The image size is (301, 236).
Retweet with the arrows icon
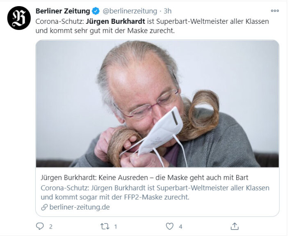point(105,226)
